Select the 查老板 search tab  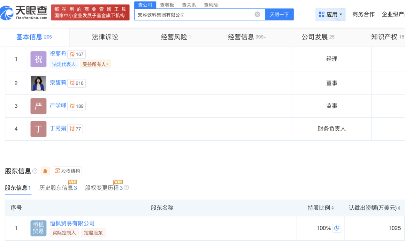167,5
